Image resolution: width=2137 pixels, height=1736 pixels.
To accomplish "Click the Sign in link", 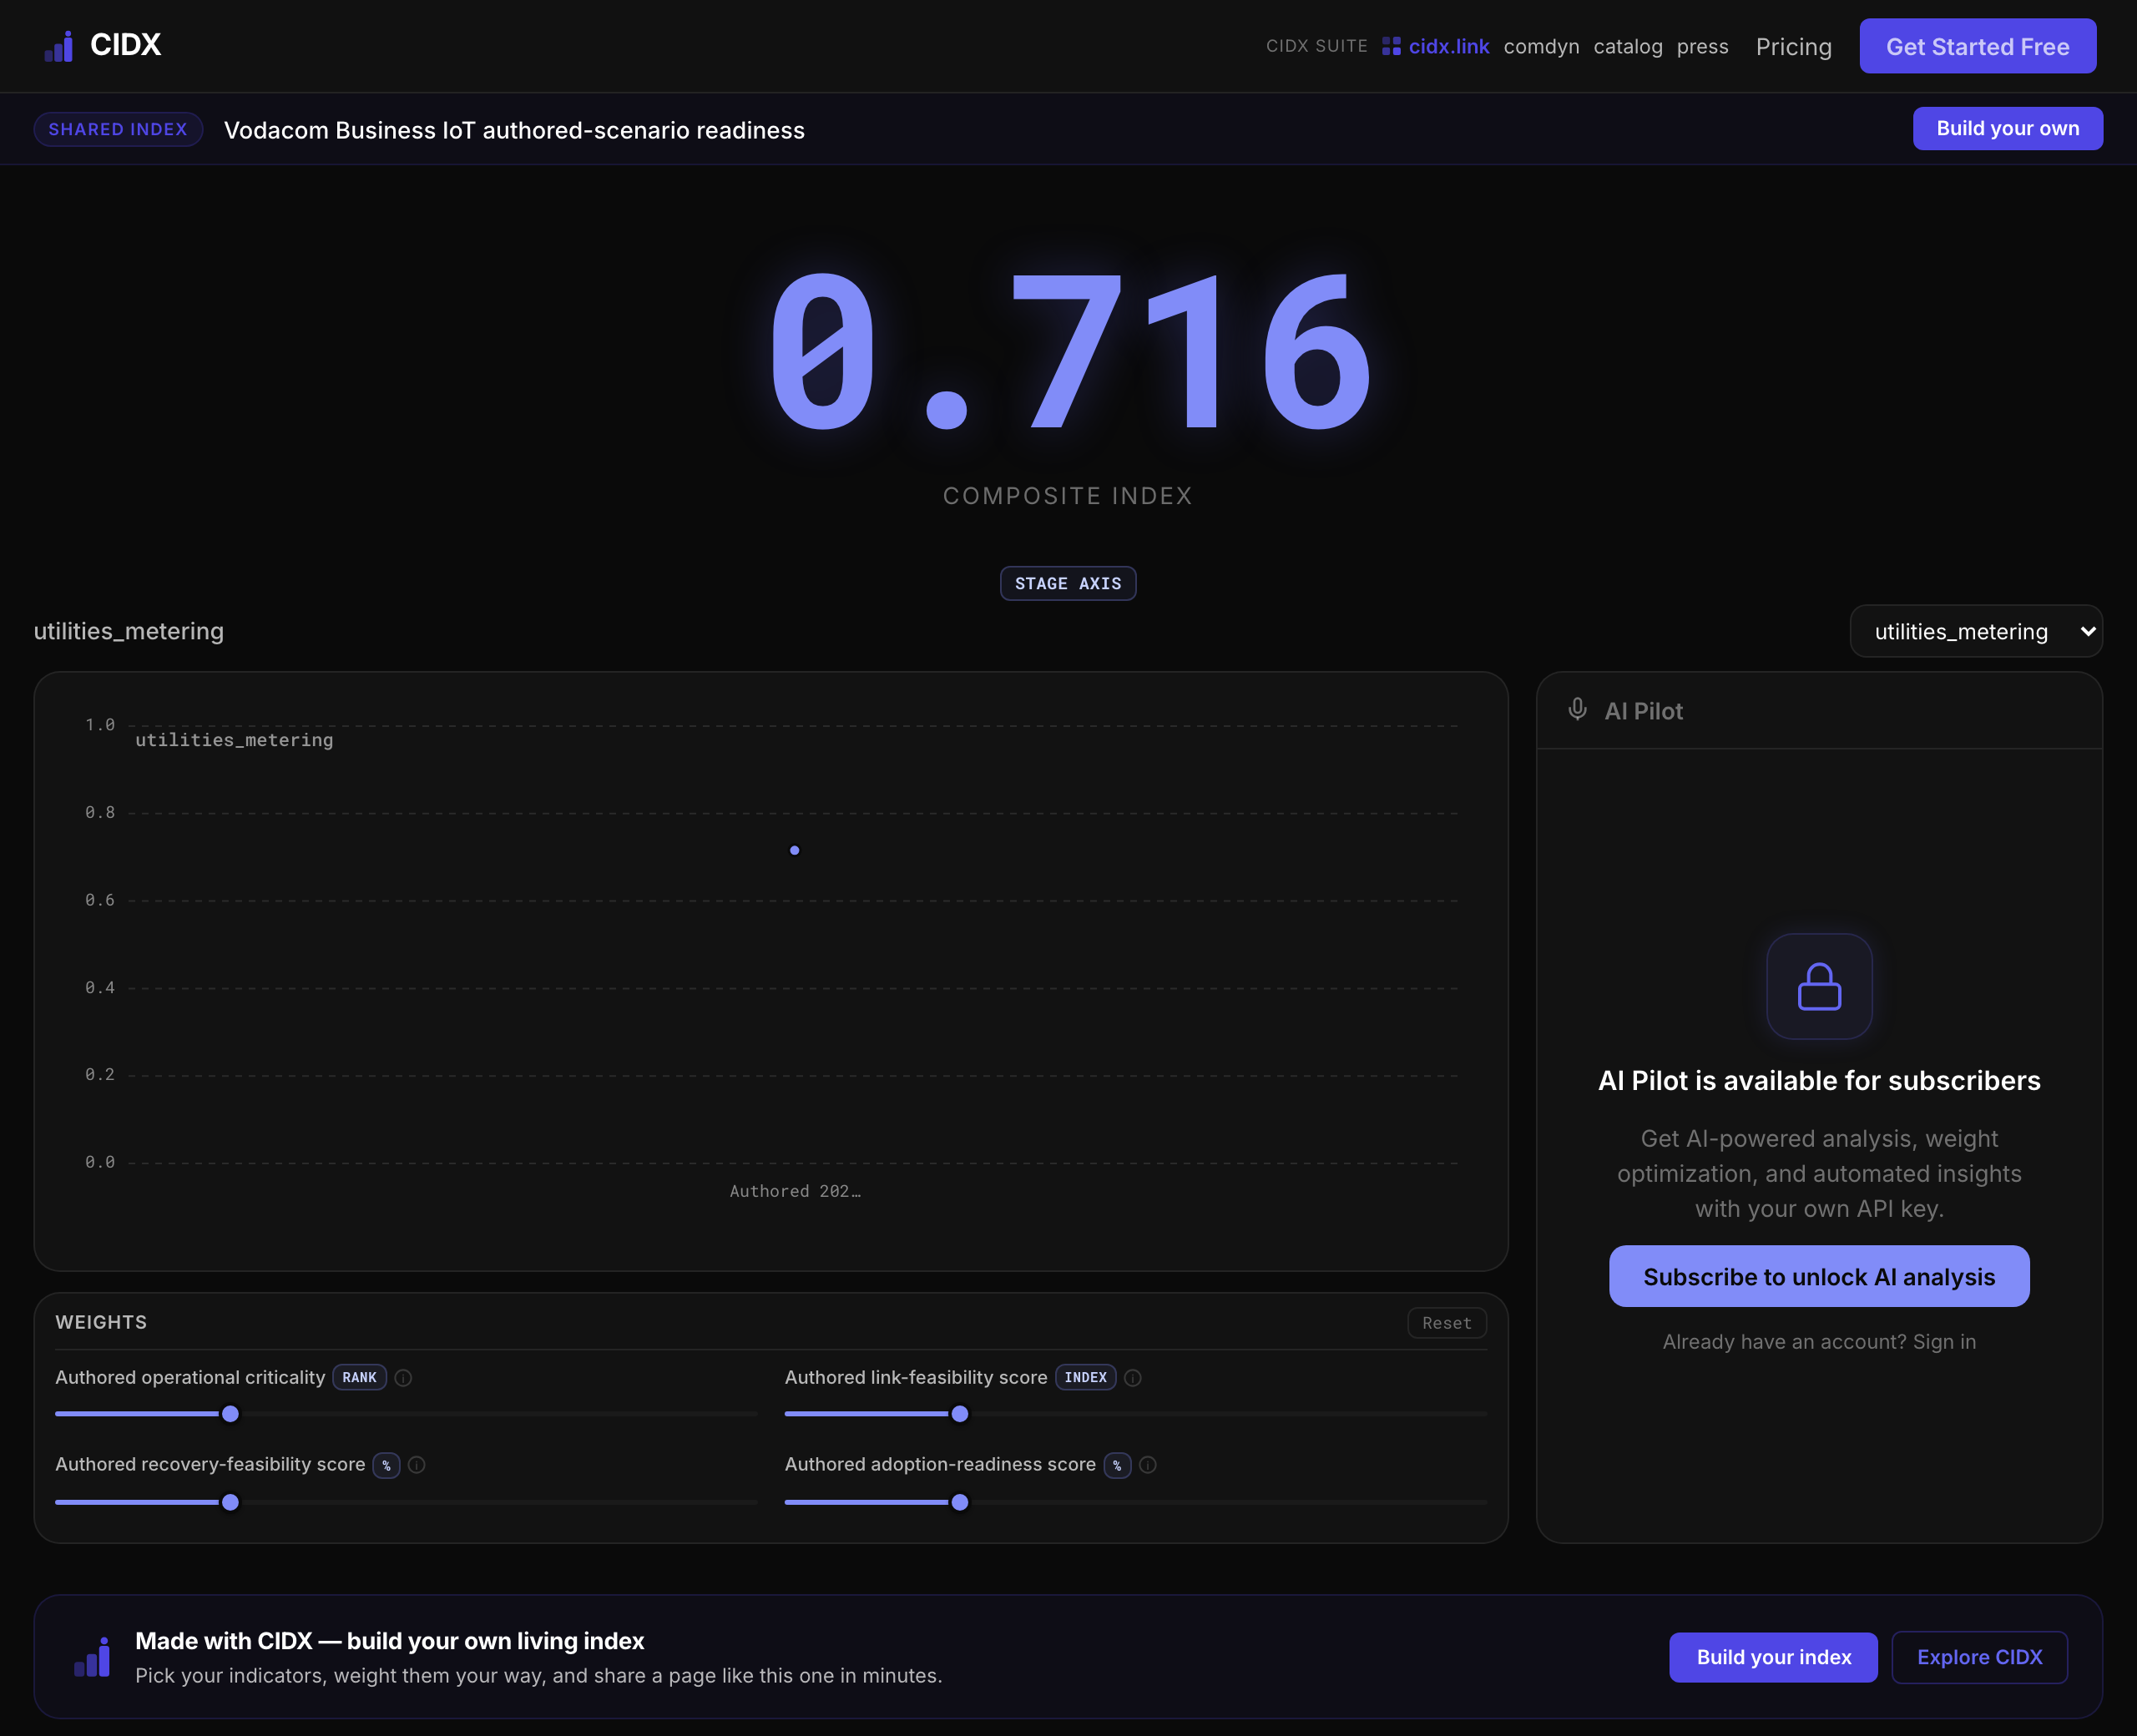I will pos(1944,1342).
